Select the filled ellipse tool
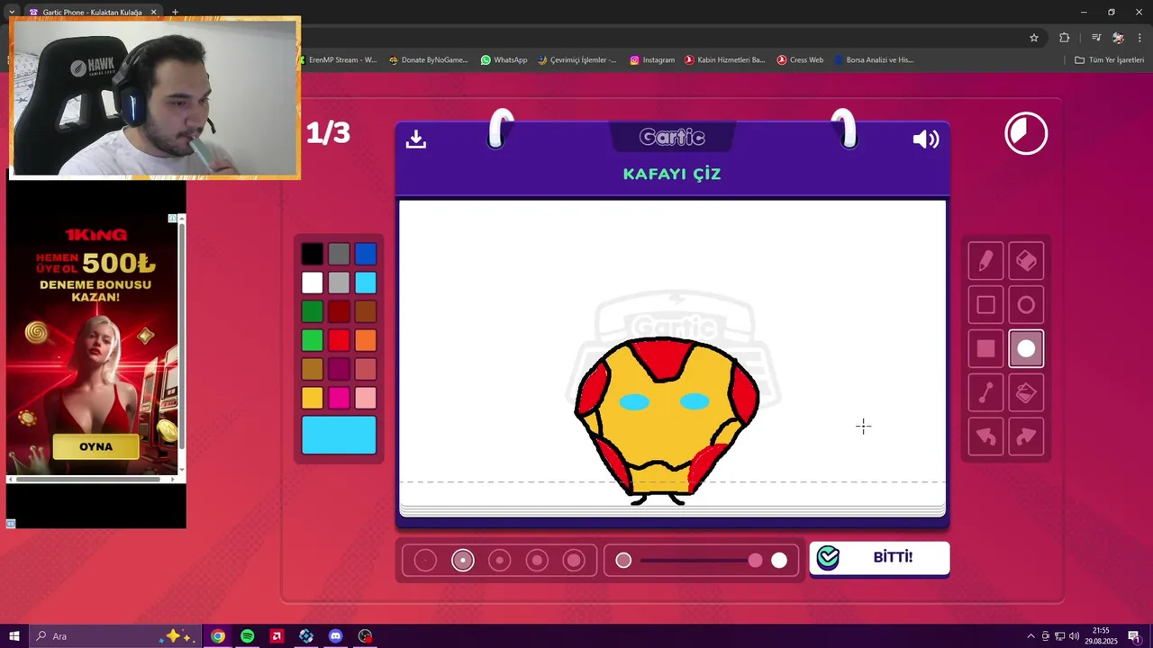The image size is (1153, 648). (1026, 349)
